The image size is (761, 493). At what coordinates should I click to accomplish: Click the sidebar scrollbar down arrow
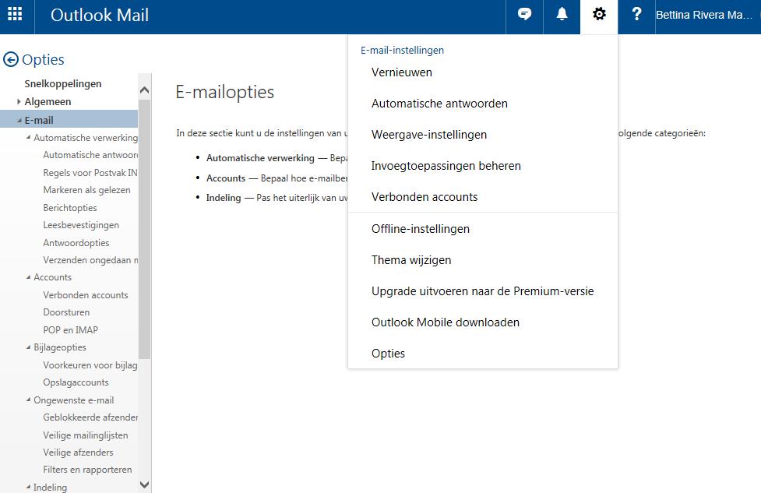point(144,484)
